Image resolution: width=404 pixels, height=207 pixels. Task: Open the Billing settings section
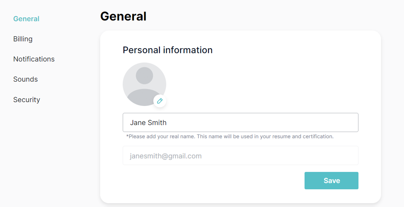pos(23,39)
